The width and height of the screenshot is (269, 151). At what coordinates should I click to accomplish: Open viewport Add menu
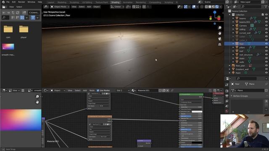point(89,7)
